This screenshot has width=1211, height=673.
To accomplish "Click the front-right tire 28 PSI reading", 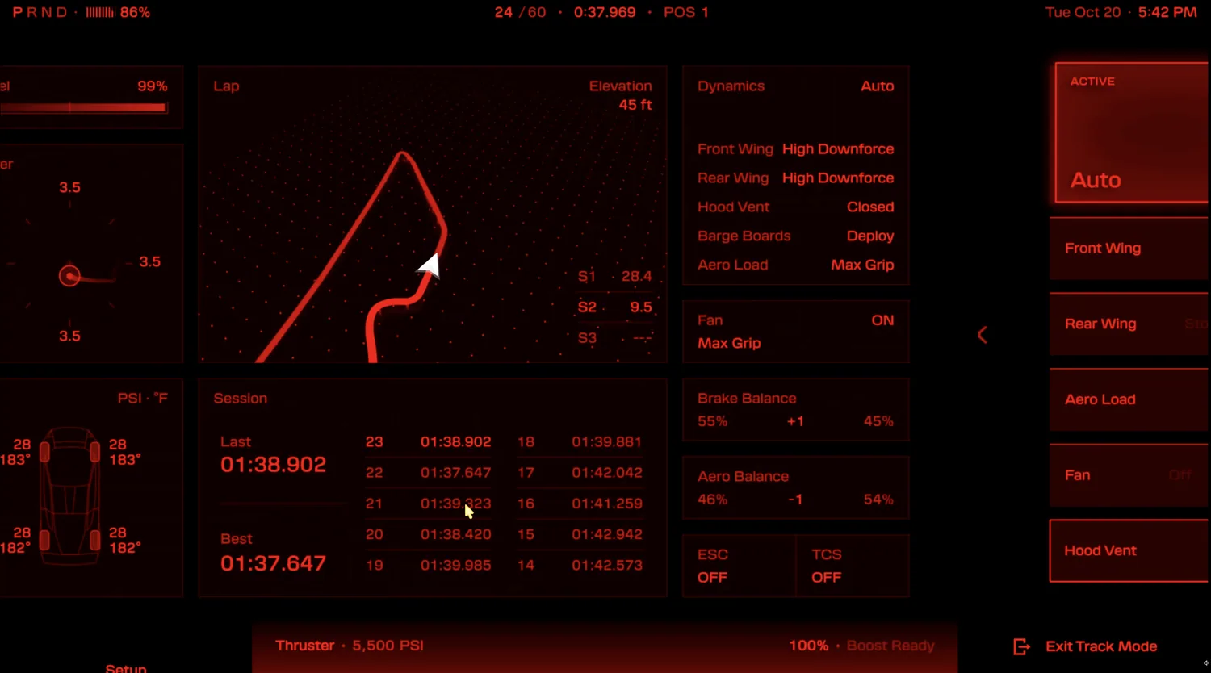I will pos(118,445).
